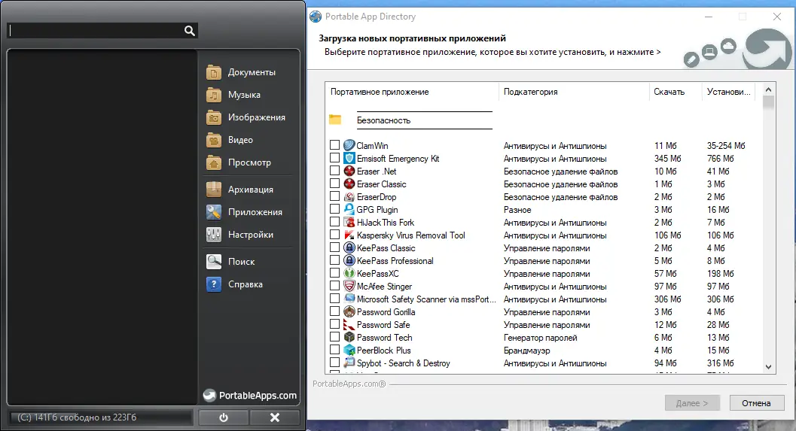
Task: Open the Изображения folder icon
Action: click(214, 117)
